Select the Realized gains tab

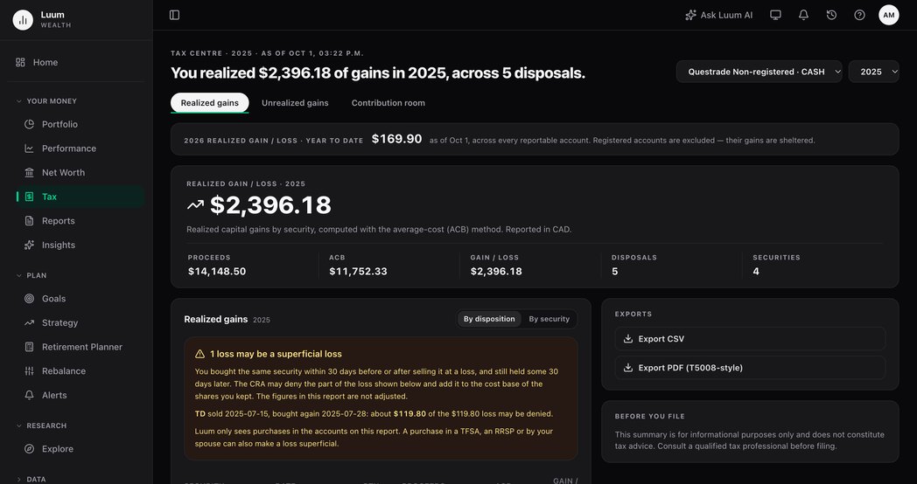209,103
